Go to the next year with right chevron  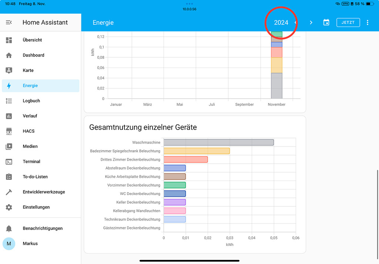tap(311, 23)
